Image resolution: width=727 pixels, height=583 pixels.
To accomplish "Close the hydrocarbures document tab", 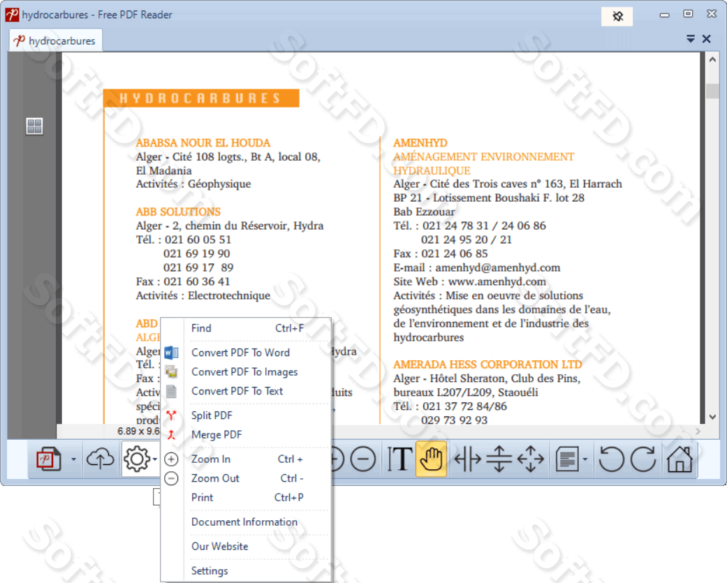I will point(706,39).
